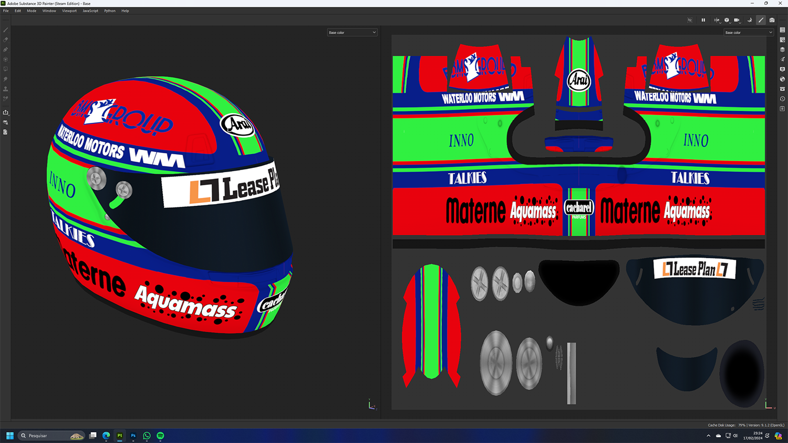Select the Eraser tool

[6, 40]
